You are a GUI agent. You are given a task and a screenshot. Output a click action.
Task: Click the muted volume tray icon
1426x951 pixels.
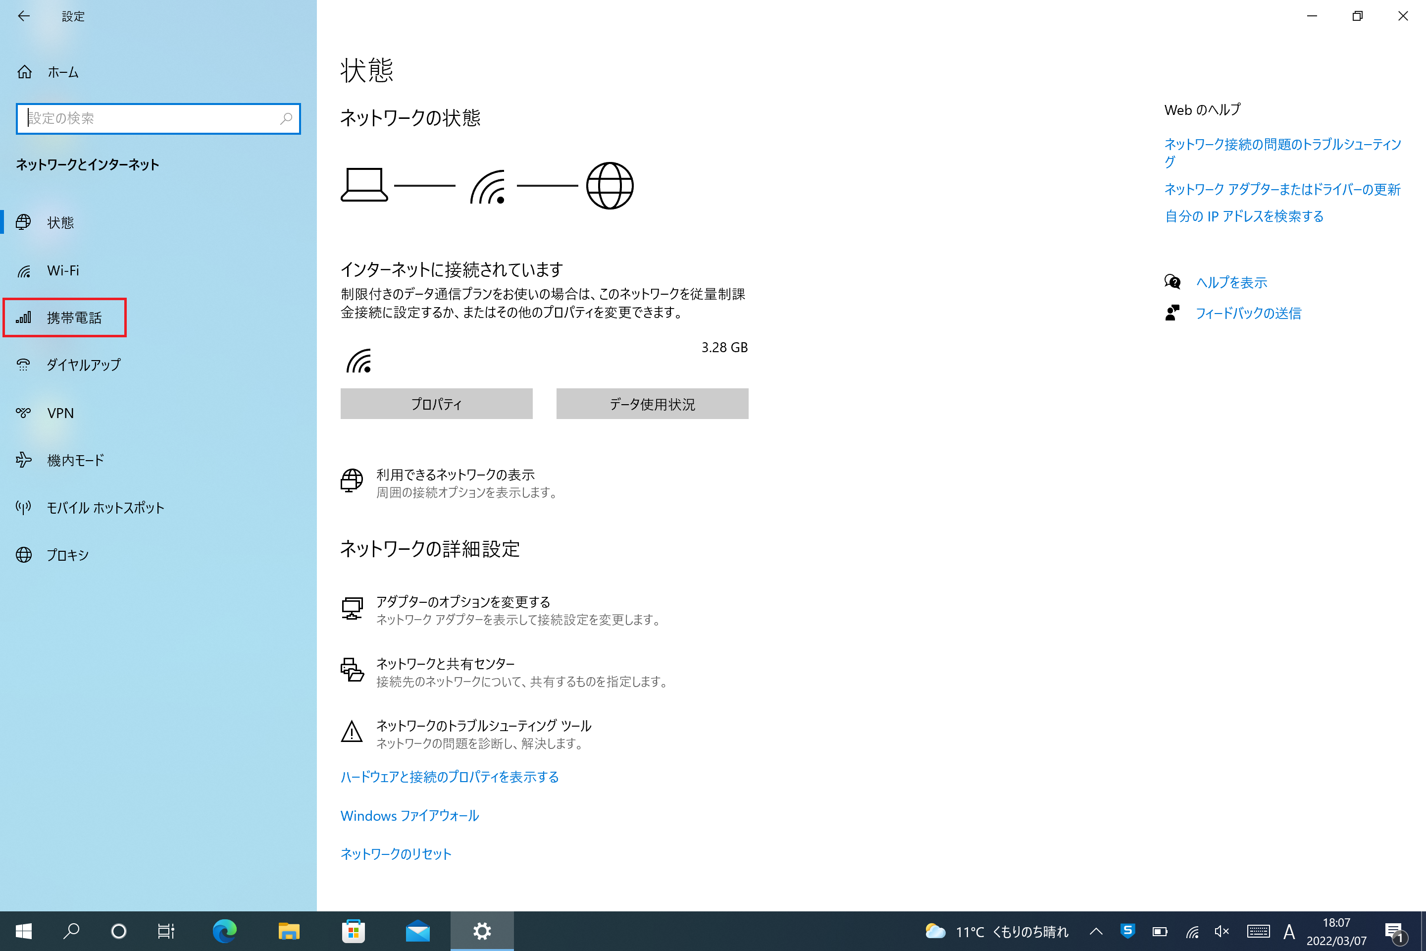click(1222, 932)
